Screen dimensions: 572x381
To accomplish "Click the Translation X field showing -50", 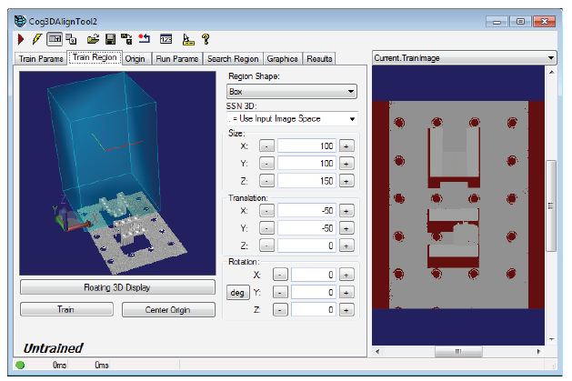I will pos(306,210).
